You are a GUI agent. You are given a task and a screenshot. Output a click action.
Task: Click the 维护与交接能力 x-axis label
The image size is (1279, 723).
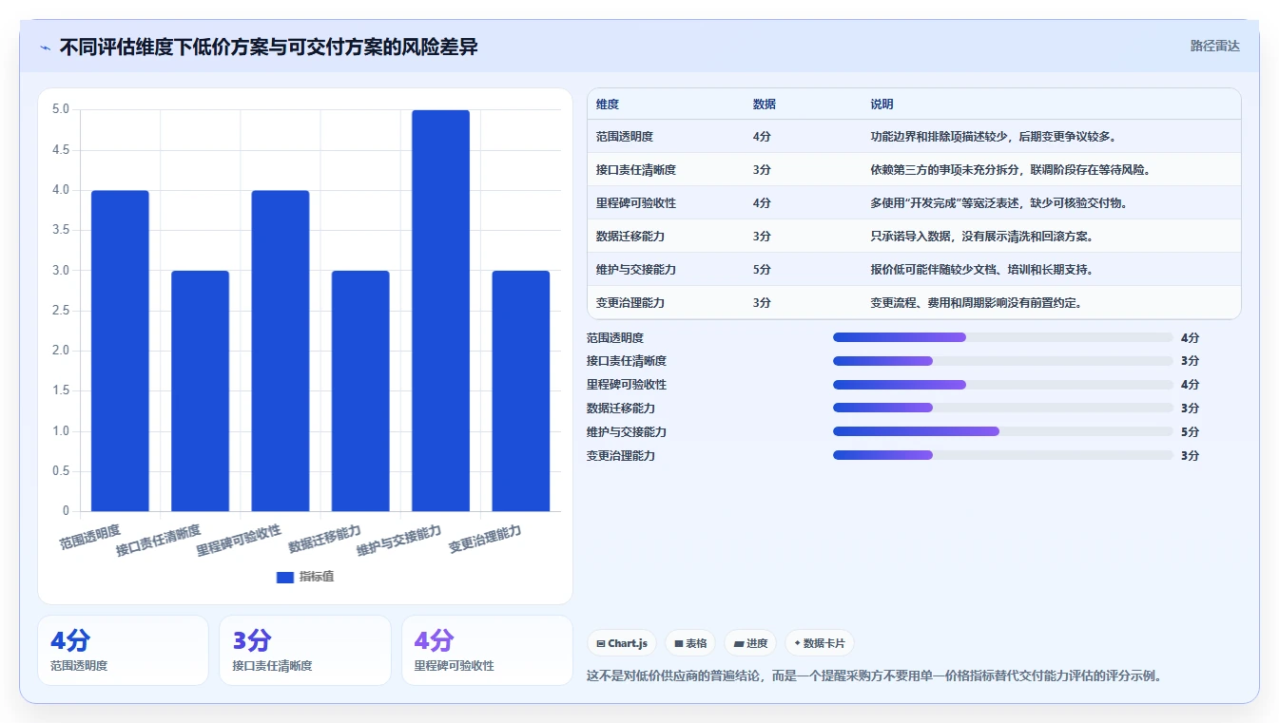coord(399,541)
